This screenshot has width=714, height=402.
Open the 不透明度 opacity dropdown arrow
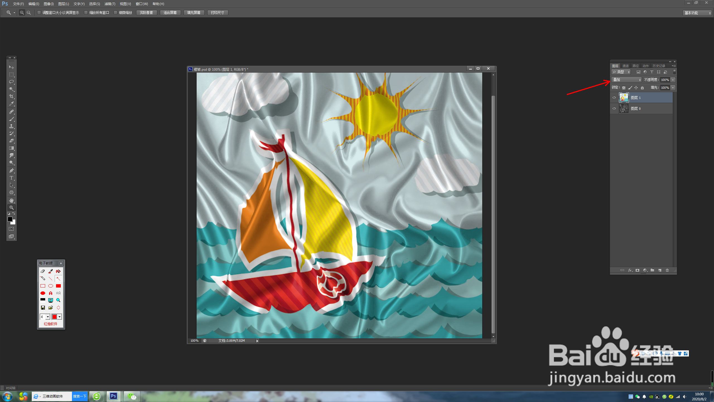[673, 80]
